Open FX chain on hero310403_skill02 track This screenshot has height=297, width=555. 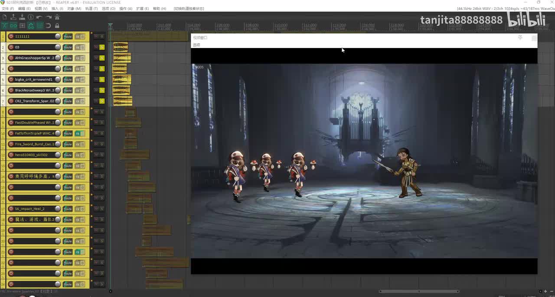pos(78,155)
